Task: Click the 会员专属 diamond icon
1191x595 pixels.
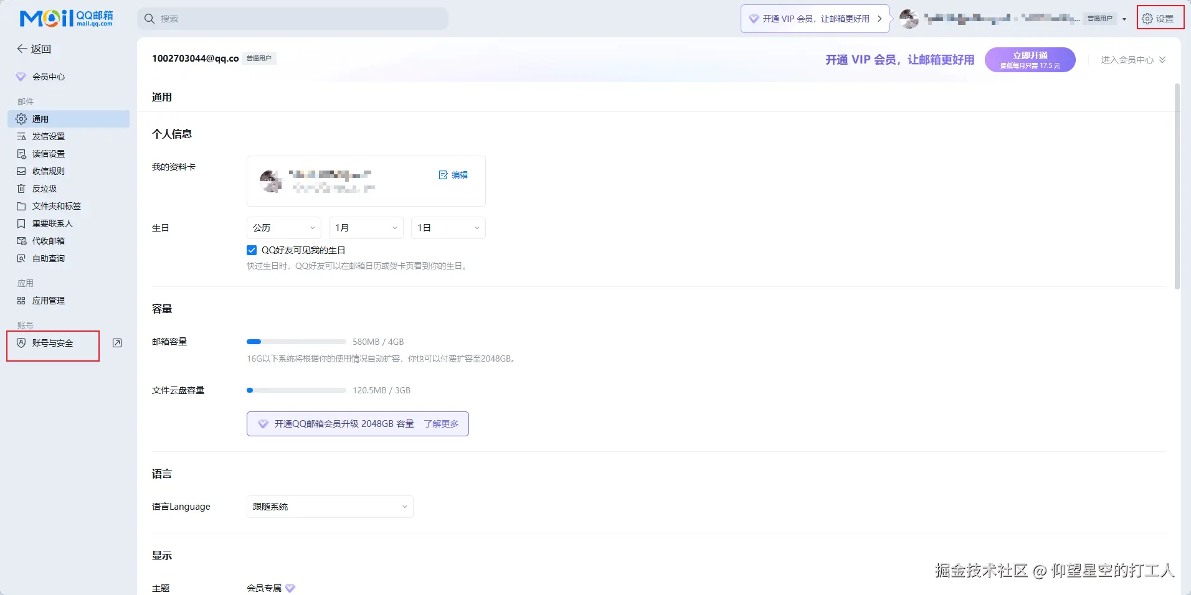Action: [x=290, y=588]
